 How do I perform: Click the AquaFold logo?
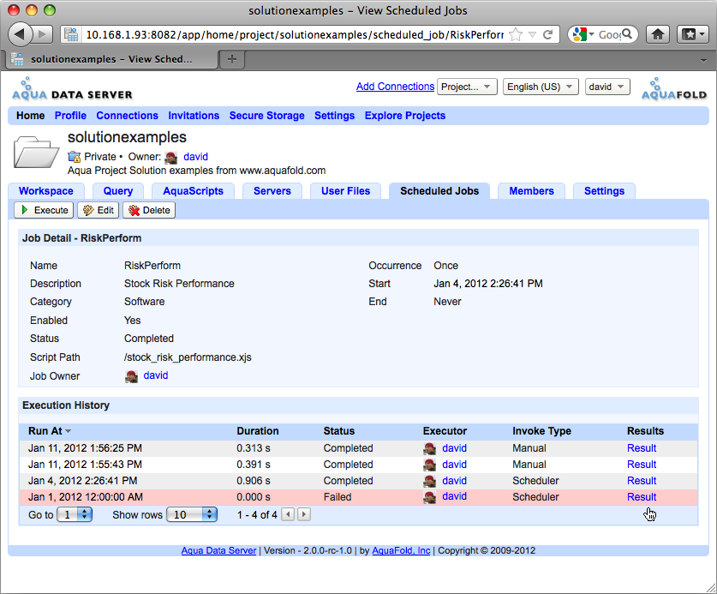point(674,89)
